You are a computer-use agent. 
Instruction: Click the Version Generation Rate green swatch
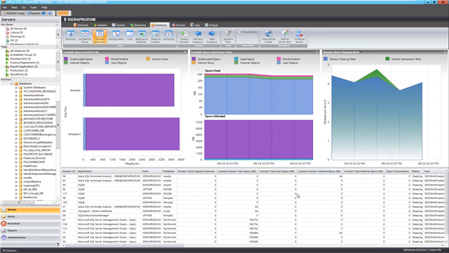point(387,59)
